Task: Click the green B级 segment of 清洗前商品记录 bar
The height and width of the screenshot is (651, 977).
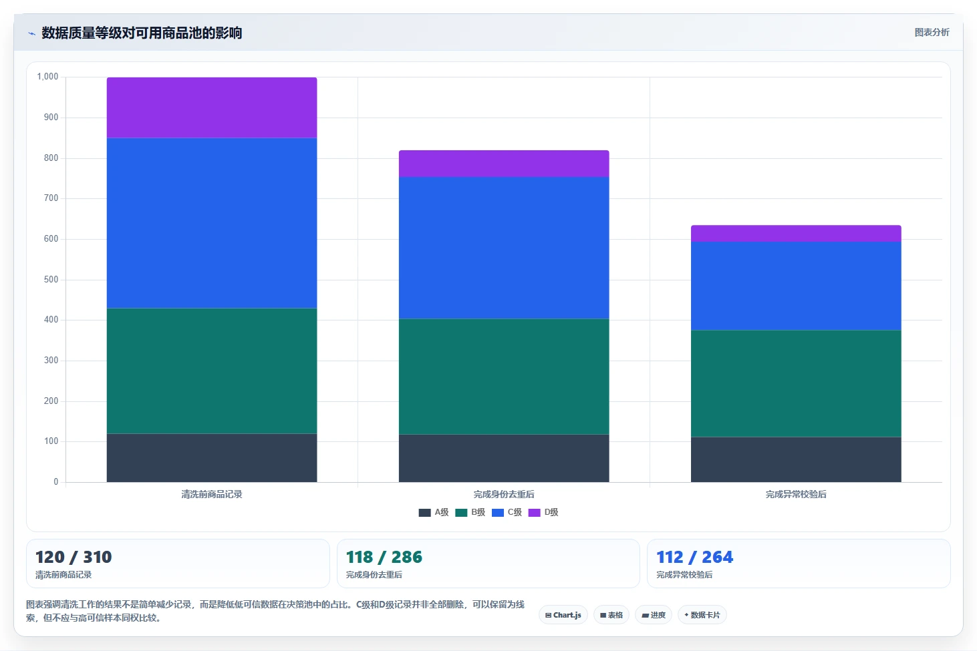Action: coord(212,371)
